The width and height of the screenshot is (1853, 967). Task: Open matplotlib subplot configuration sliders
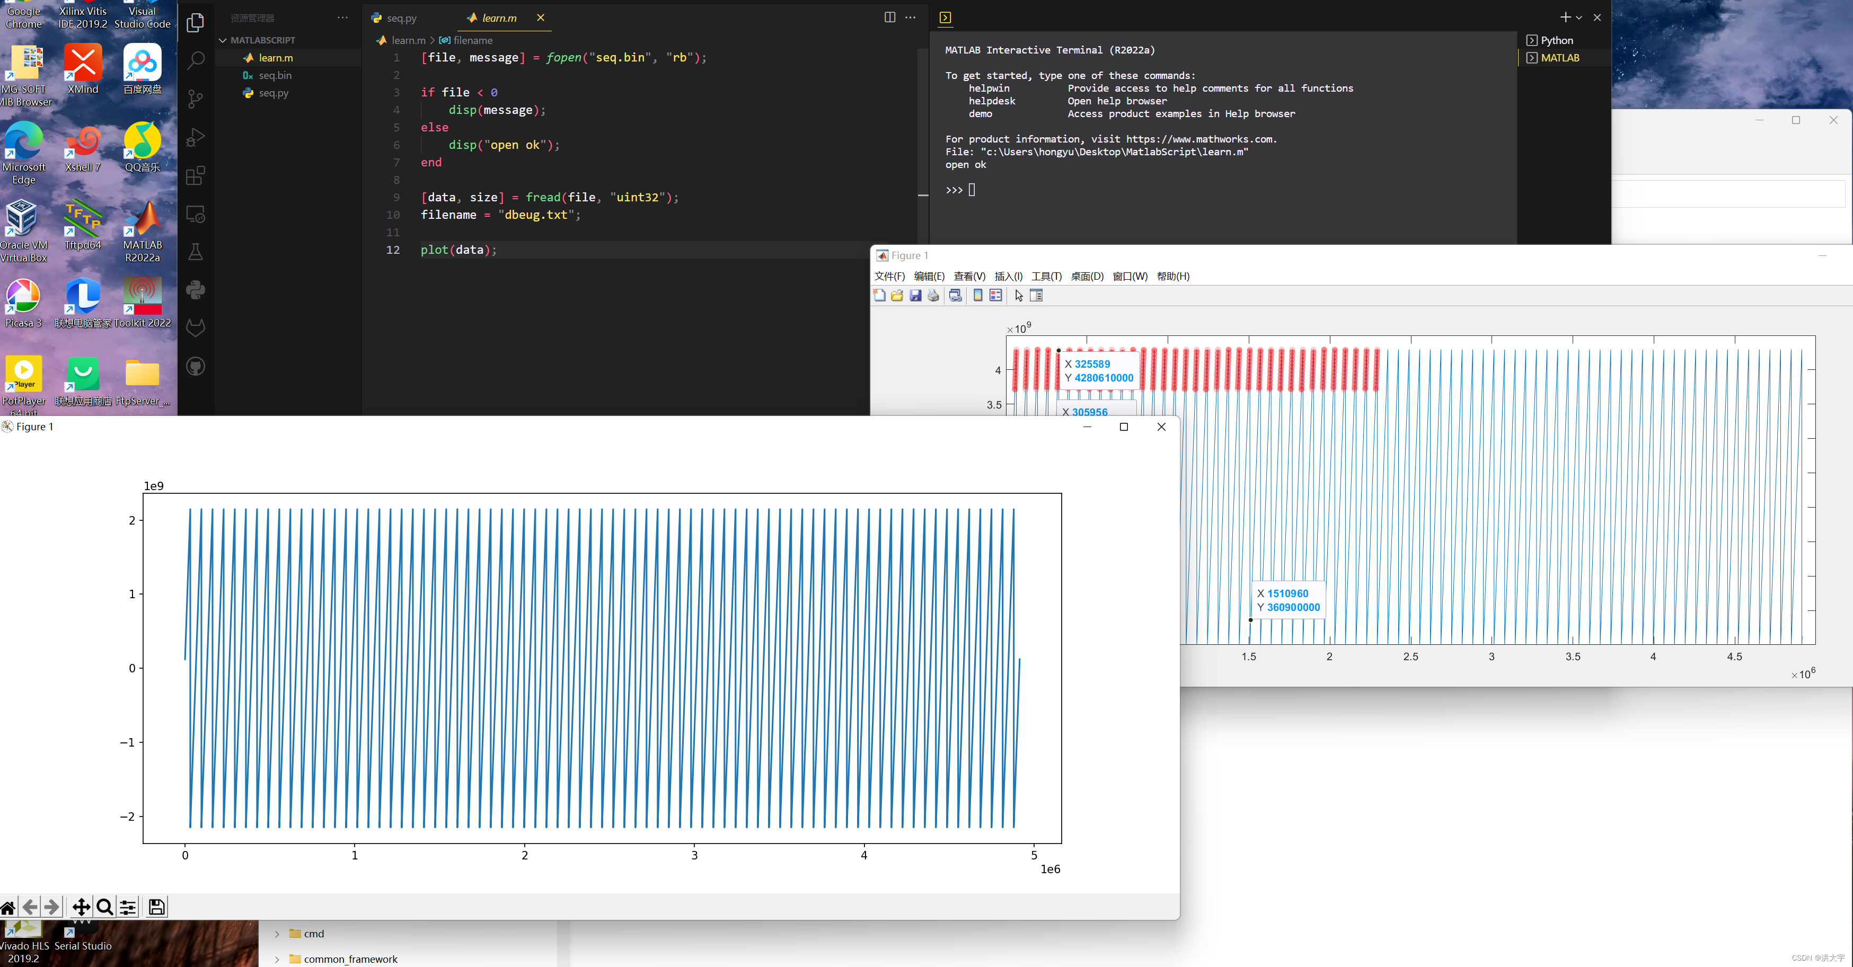coord(128,907)
